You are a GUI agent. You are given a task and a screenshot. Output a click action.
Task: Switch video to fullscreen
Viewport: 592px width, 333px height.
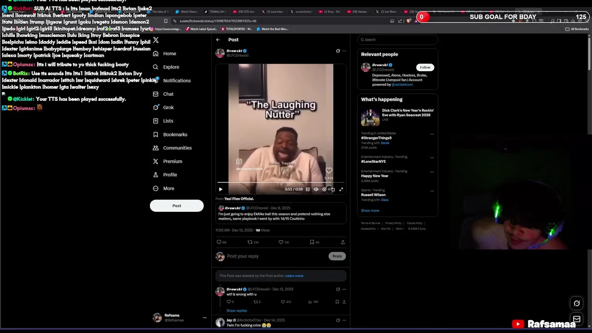click(341, 189)
